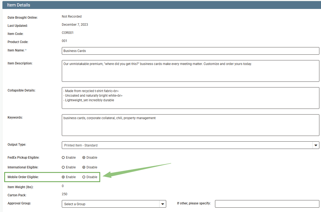Viewport: 321px width, 212px height.
Task: Click the Item Name input field
Action: [x=190, y=51]
